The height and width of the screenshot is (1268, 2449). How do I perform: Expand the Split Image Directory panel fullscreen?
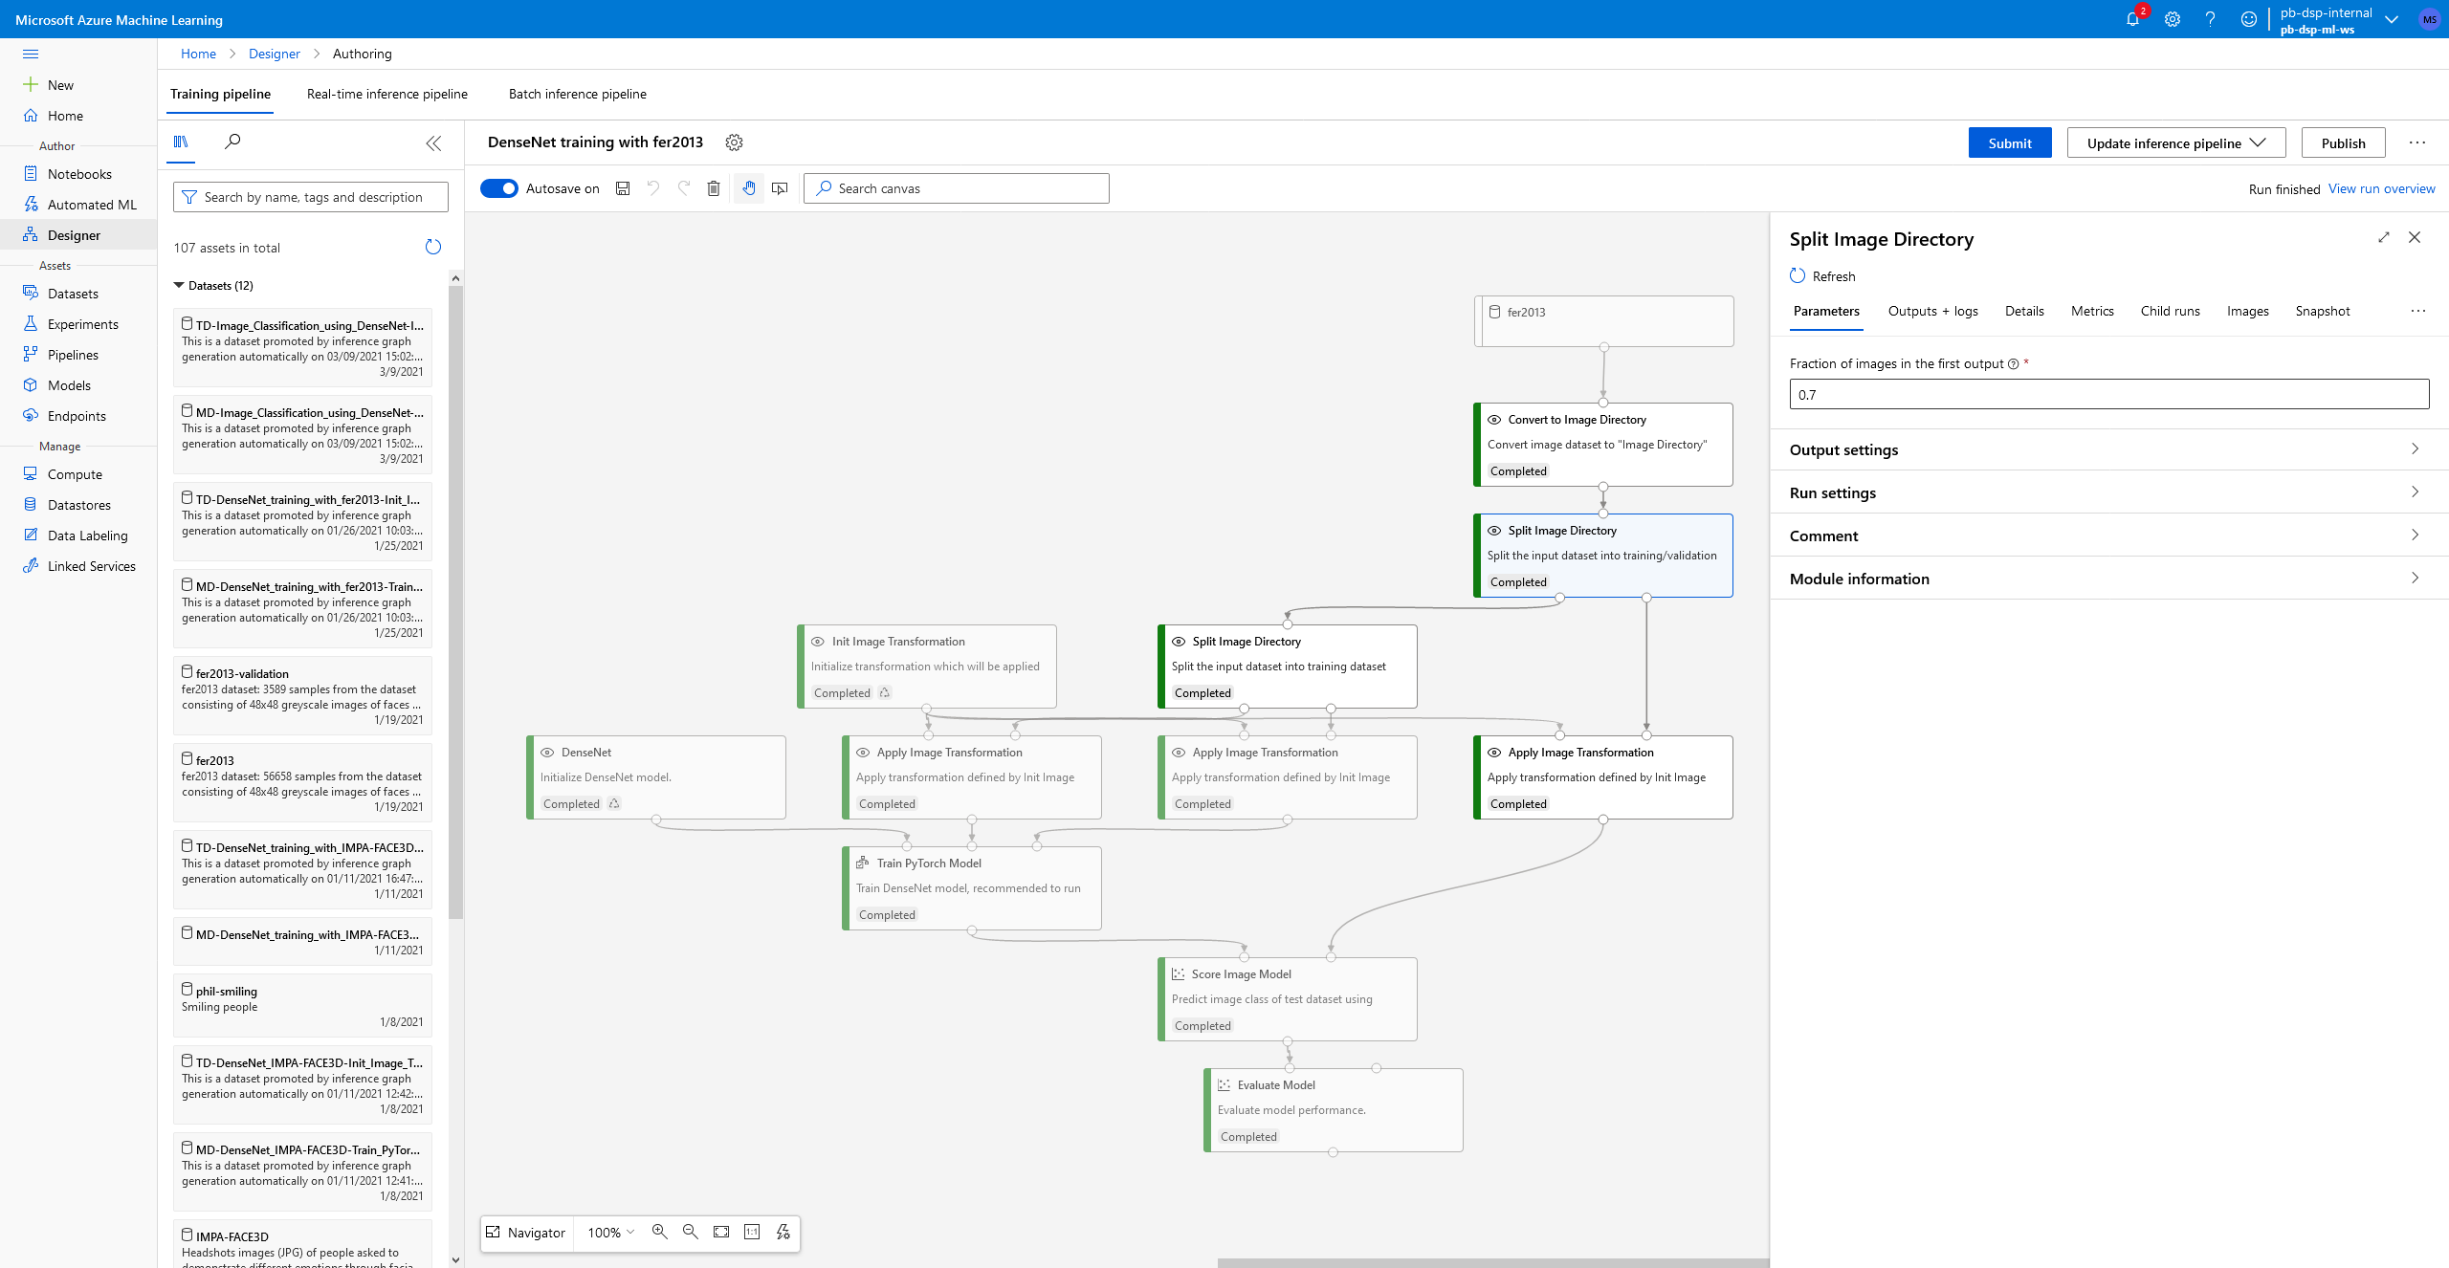tap(2384, 237)
